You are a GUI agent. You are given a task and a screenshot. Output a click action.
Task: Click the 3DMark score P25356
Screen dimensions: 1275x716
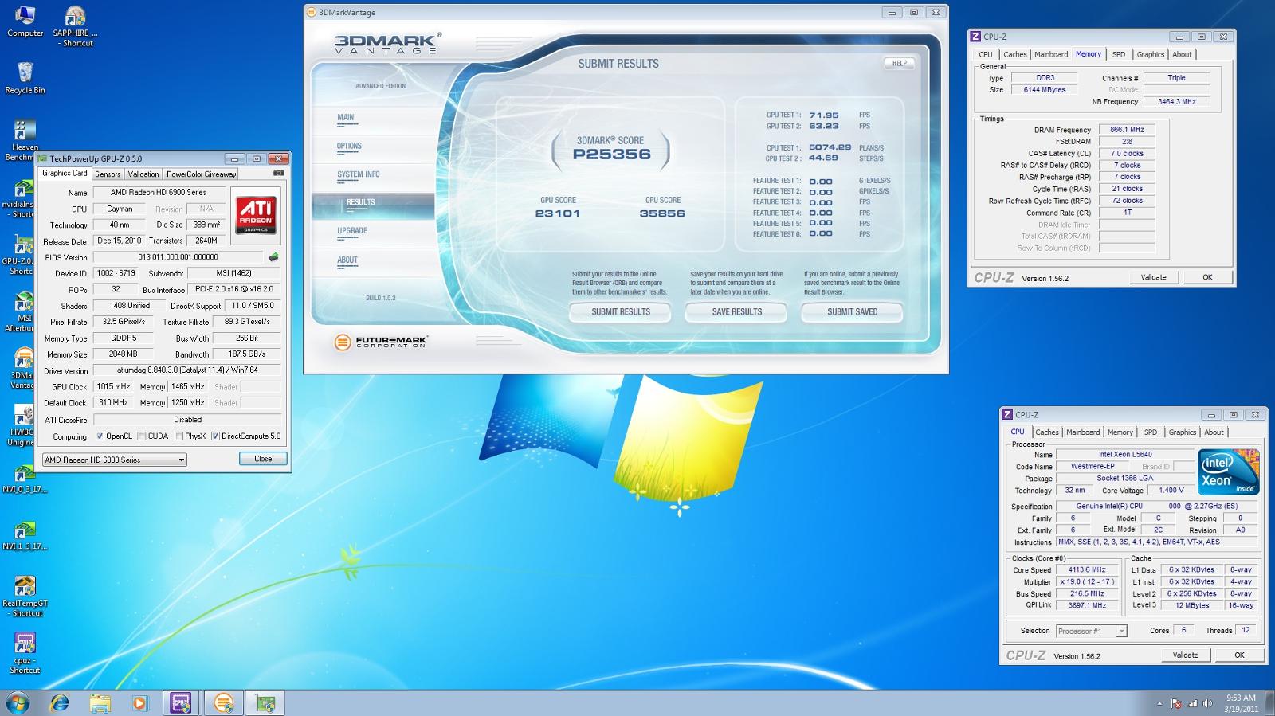pos(612,155)
